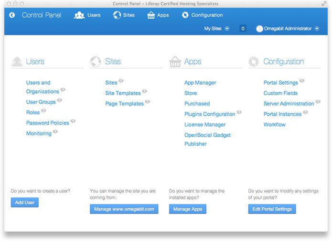Click the help bubble next to Portal Settings
Image resolution: width=332 pixels, height=244 pixels.
[x=302, y=81]
